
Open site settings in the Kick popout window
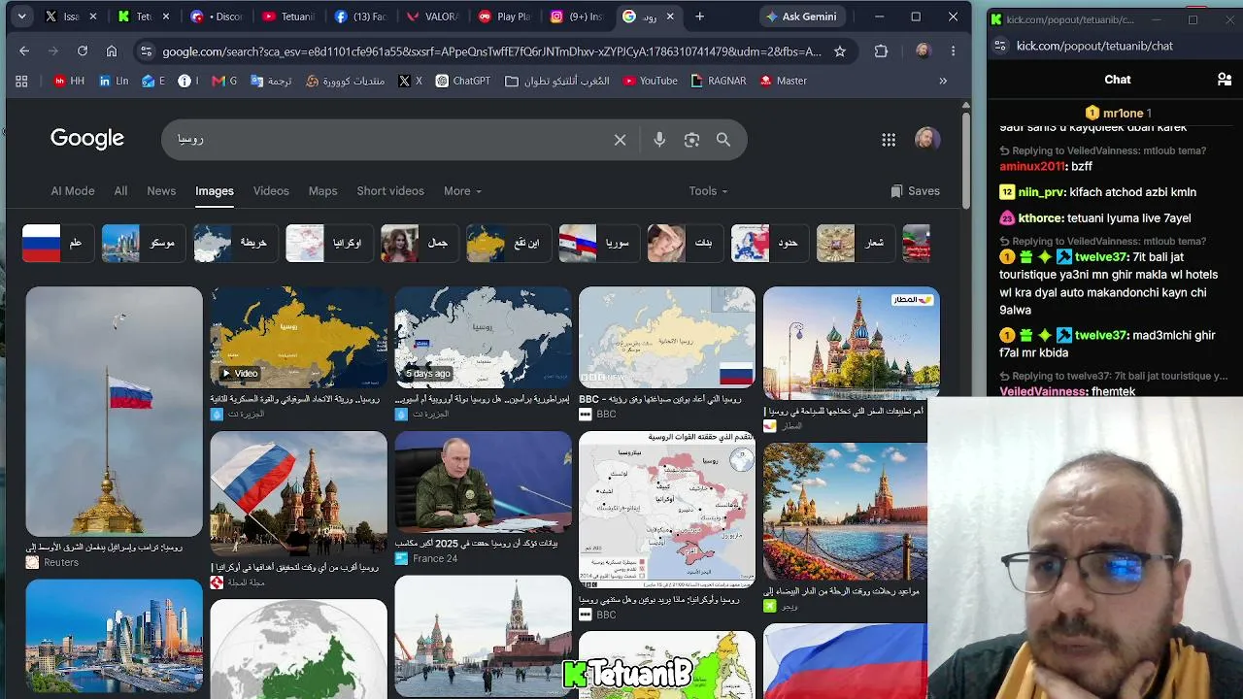(x=1000, y=46)
